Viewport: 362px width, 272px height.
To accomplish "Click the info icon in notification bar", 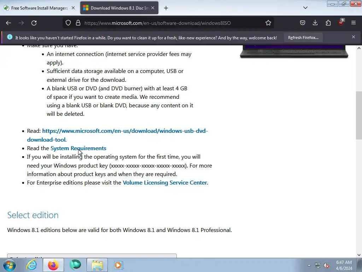I will (10, 37).
